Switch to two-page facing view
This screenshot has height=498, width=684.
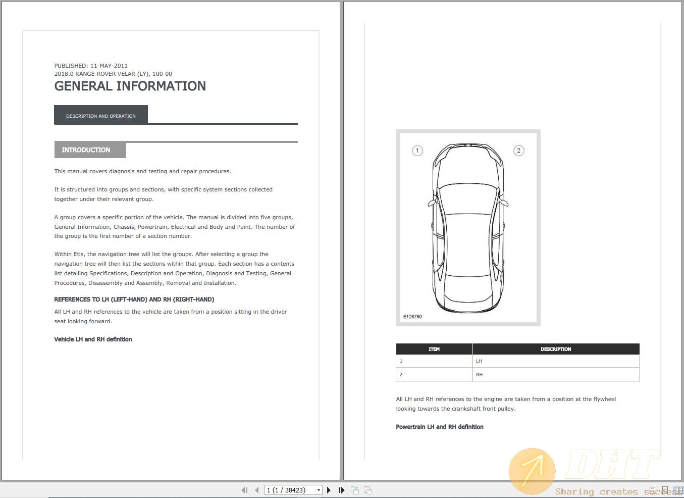[x=678, y=490]
